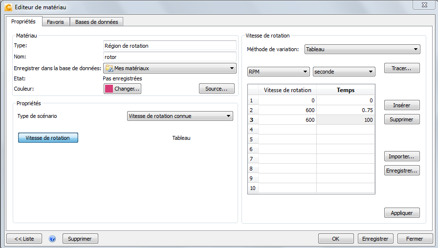
Task: Click the time cell 100
Action: pos(346,120)
